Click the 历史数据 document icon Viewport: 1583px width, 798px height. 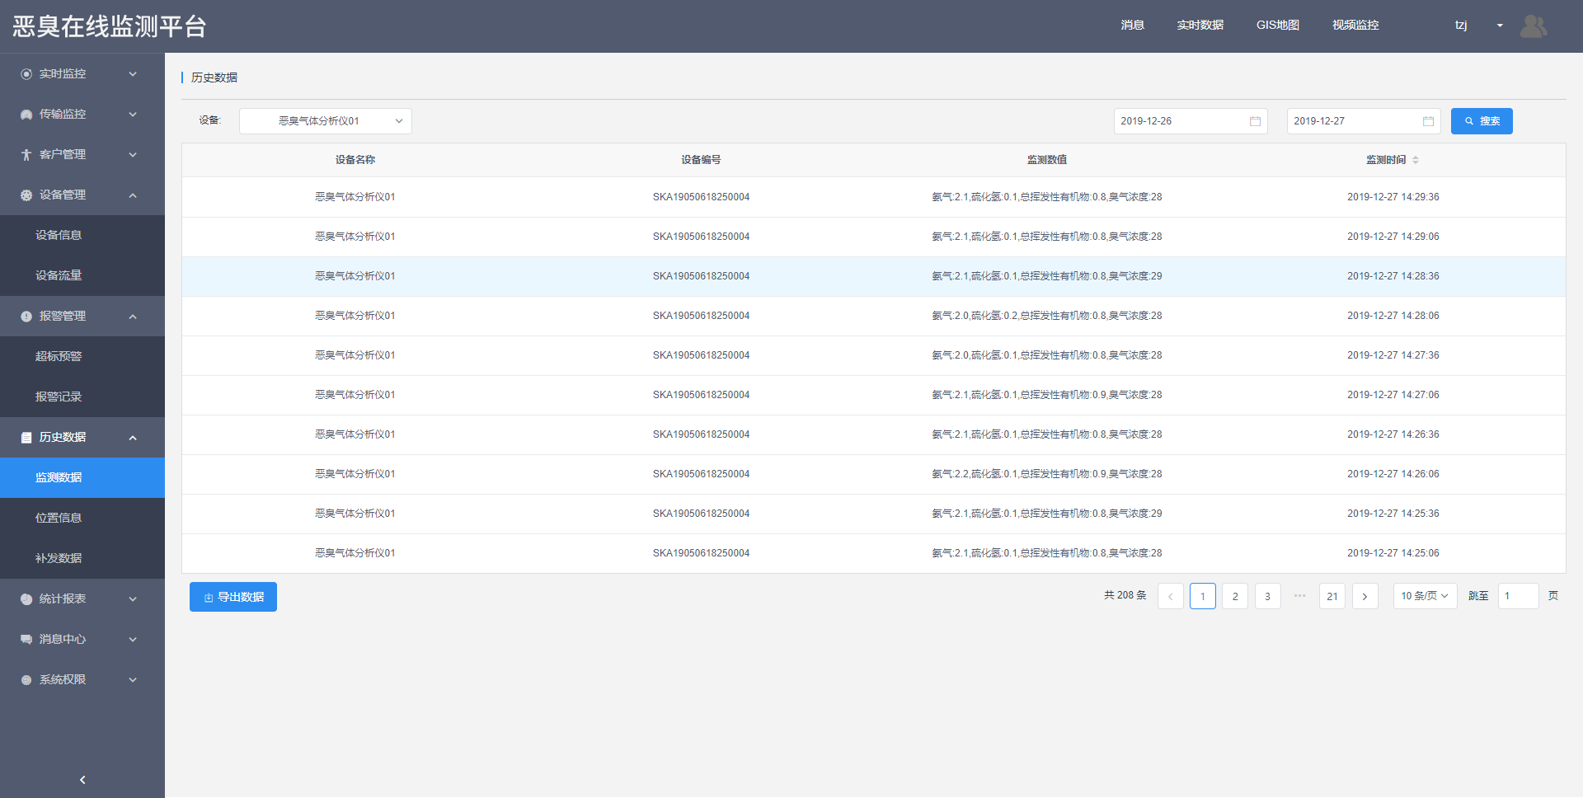26,438
